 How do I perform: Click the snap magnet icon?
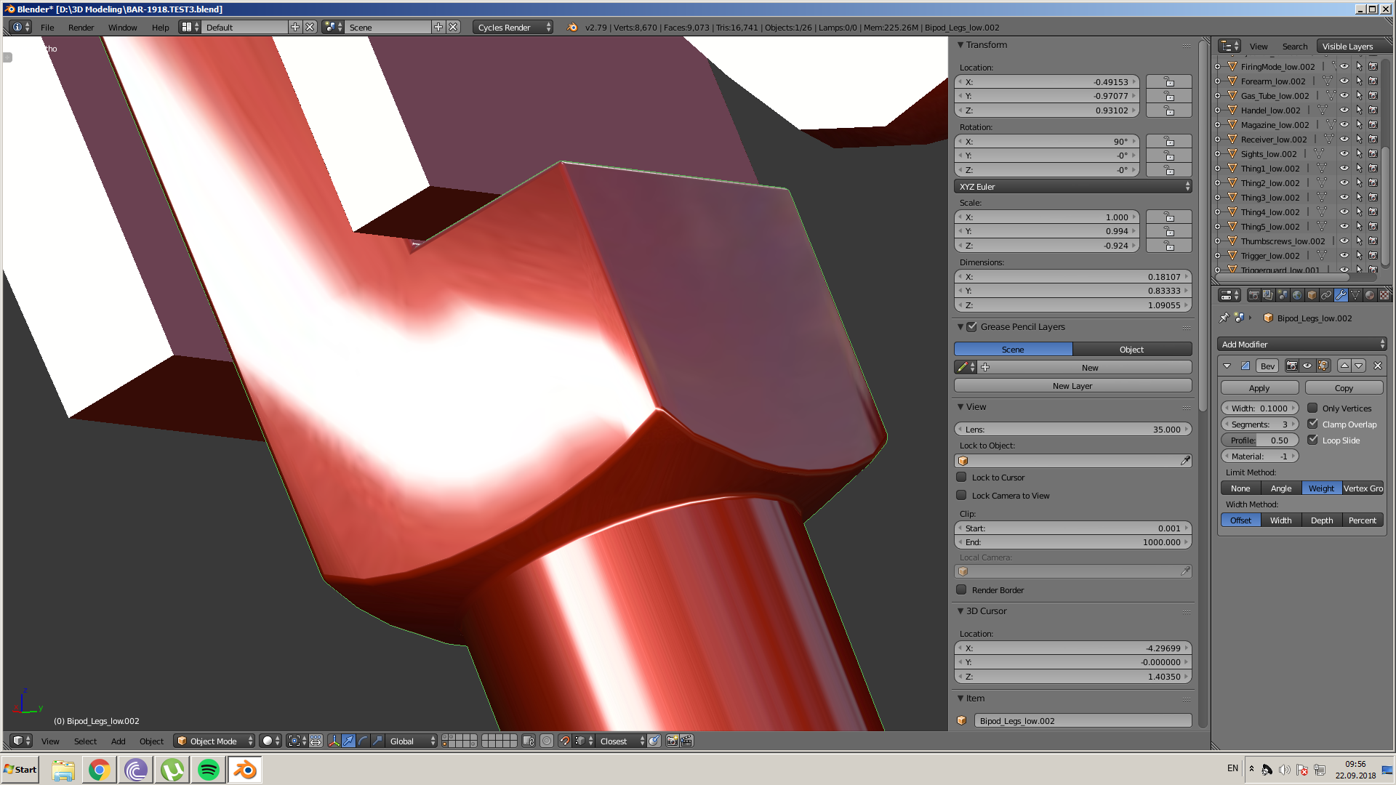pyautogui.click(x=565, y=741)
